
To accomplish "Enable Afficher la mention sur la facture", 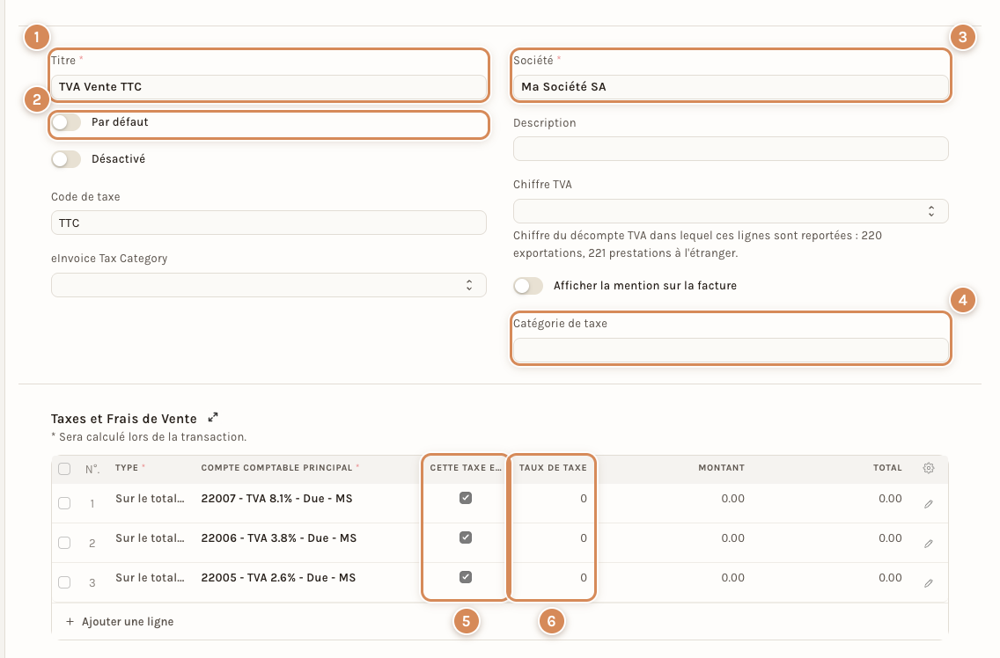I will [528, 286].
